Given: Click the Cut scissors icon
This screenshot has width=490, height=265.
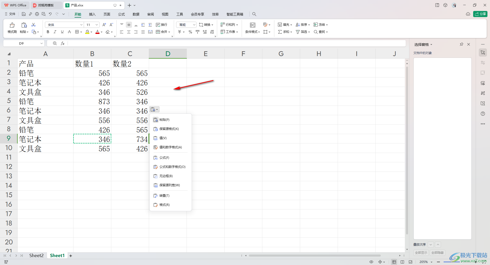Looking at the screenshot, I should 33,25.
